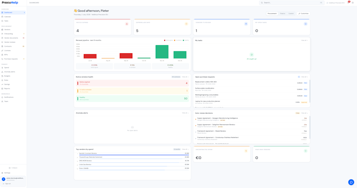357x188 pixels.
Task: Click the help icon in top-right corner
Action: pos(353,3)
